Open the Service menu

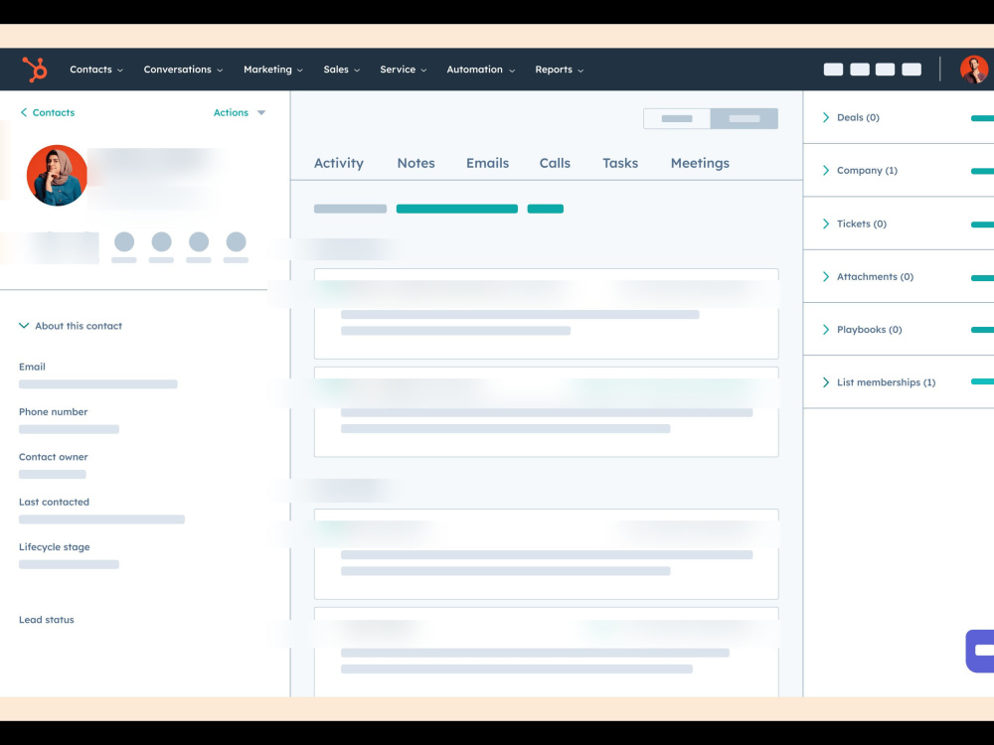[404, 70]
